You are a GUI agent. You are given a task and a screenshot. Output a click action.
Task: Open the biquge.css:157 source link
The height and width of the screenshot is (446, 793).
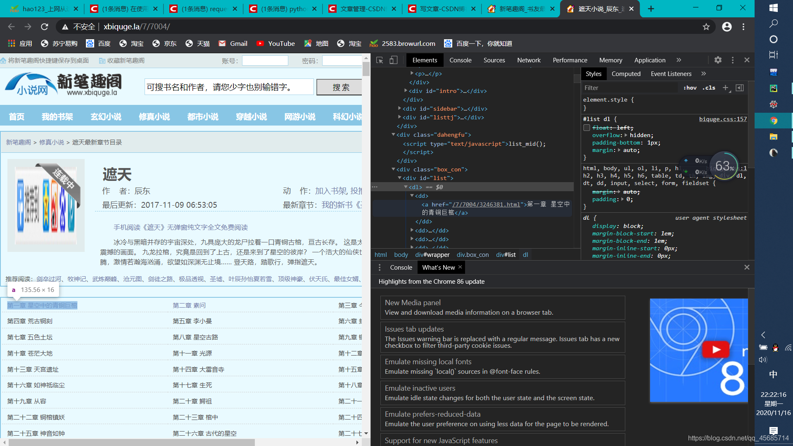pos(723,119)
